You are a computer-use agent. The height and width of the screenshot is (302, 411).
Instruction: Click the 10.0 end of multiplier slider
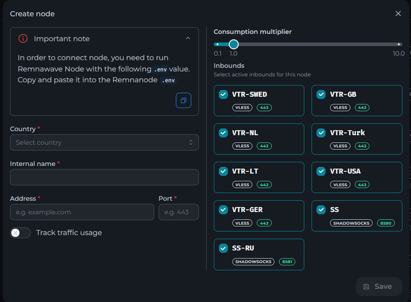point(399,44)
